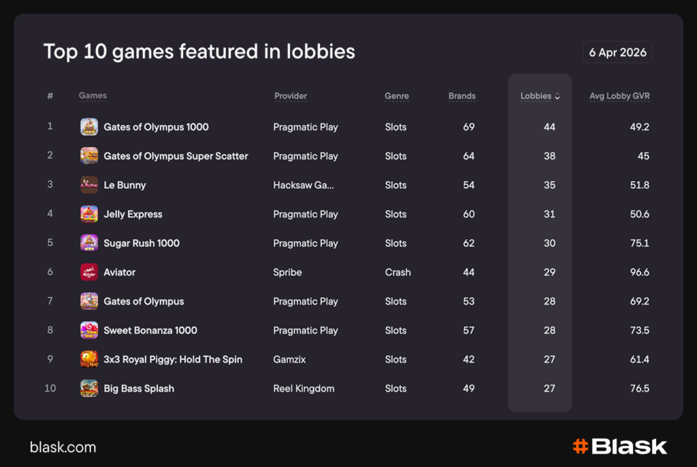697x467 pixels.
Task: Click the Big Bass Splash game icon
Action: pos(89,389)
